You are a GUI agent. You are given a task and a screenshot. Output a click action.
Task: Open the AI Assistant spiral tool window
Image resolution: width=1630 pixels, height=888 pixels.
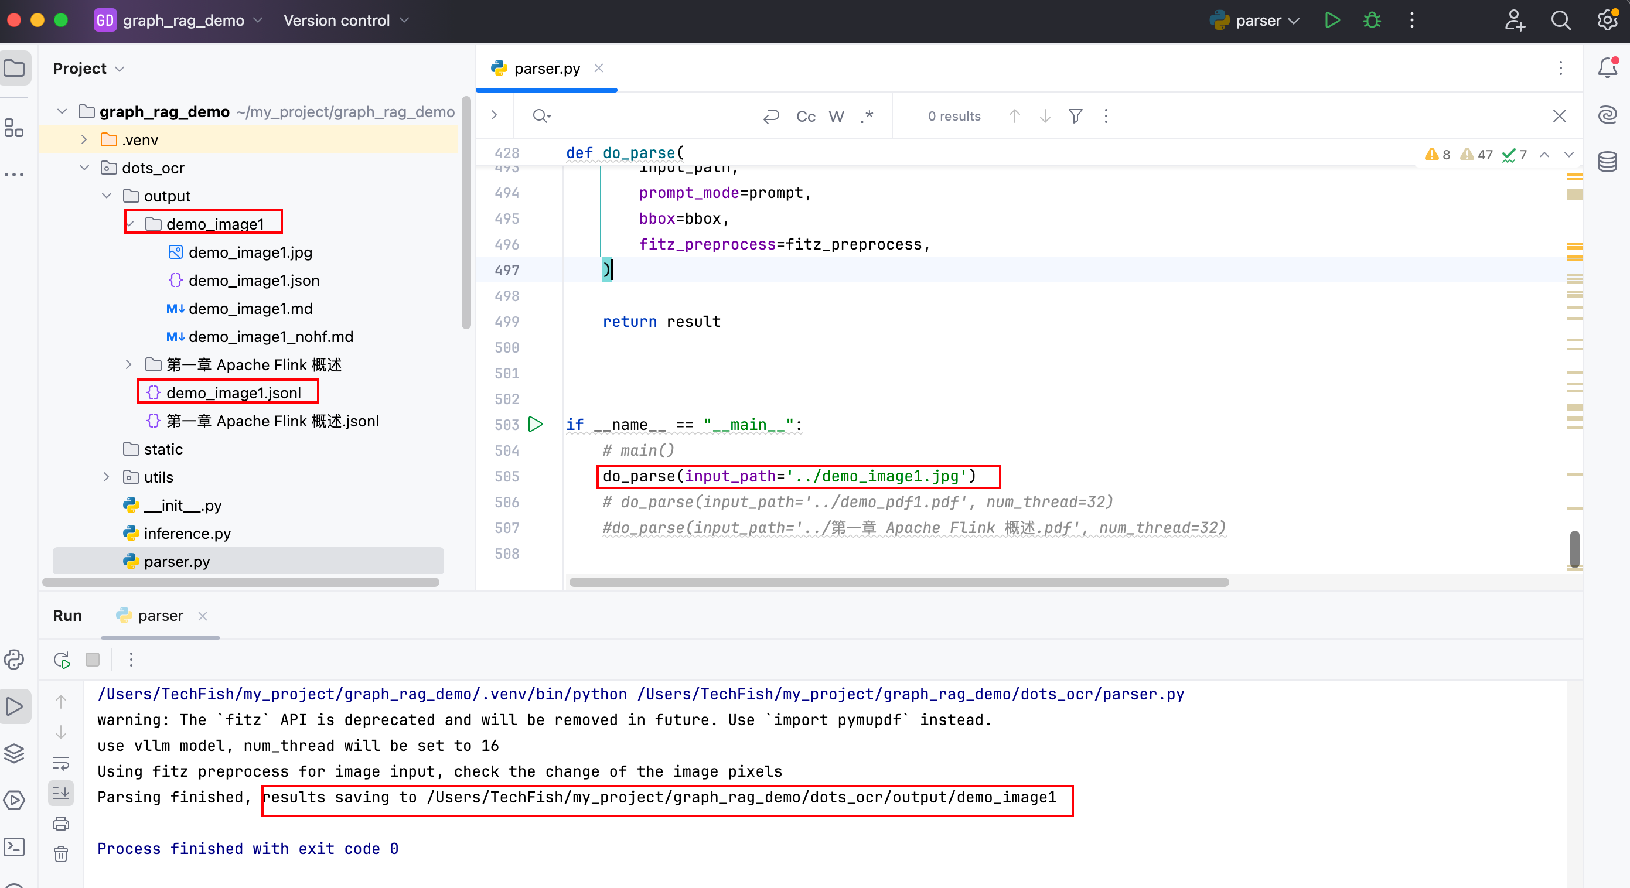1607,114
